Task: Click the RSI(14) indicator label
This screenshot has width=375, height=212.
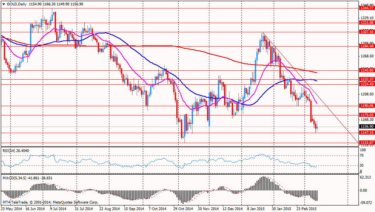Action: [10, 151]
